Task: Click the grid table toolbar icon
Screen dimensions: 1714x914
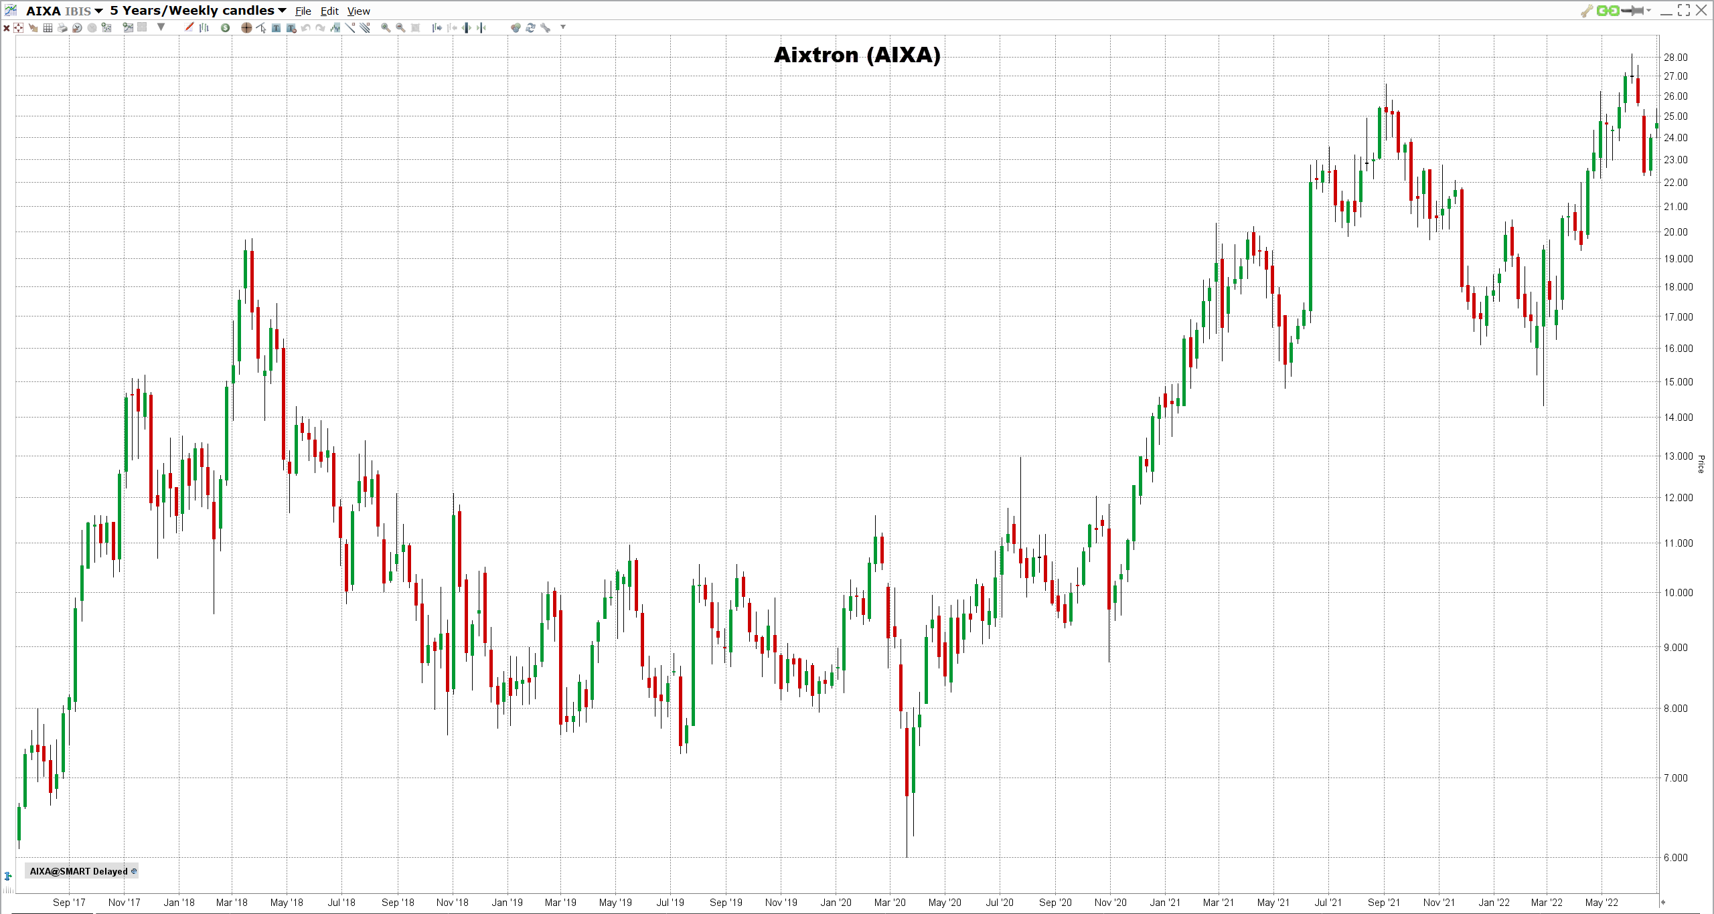Action: (x=48, y=27)
